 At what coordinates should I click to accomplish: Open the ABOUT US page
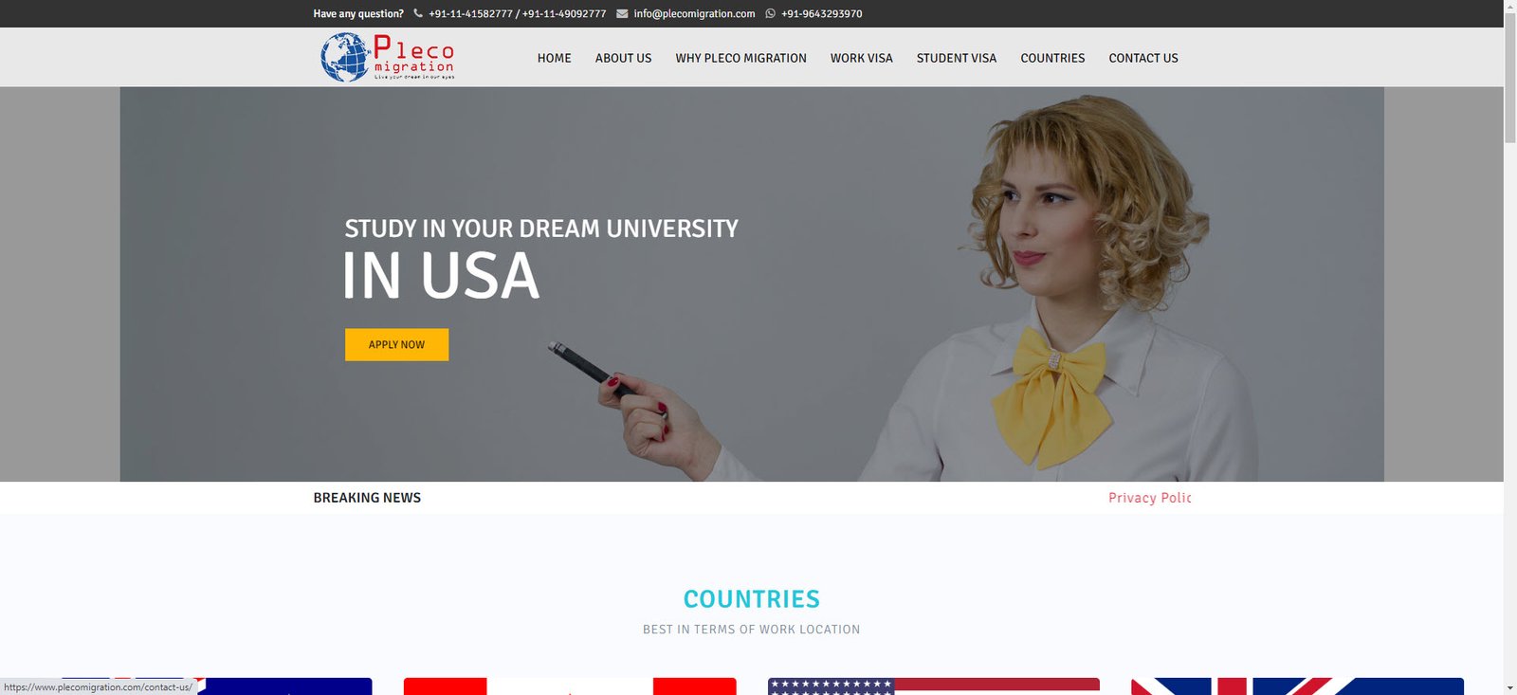(623, 58)
